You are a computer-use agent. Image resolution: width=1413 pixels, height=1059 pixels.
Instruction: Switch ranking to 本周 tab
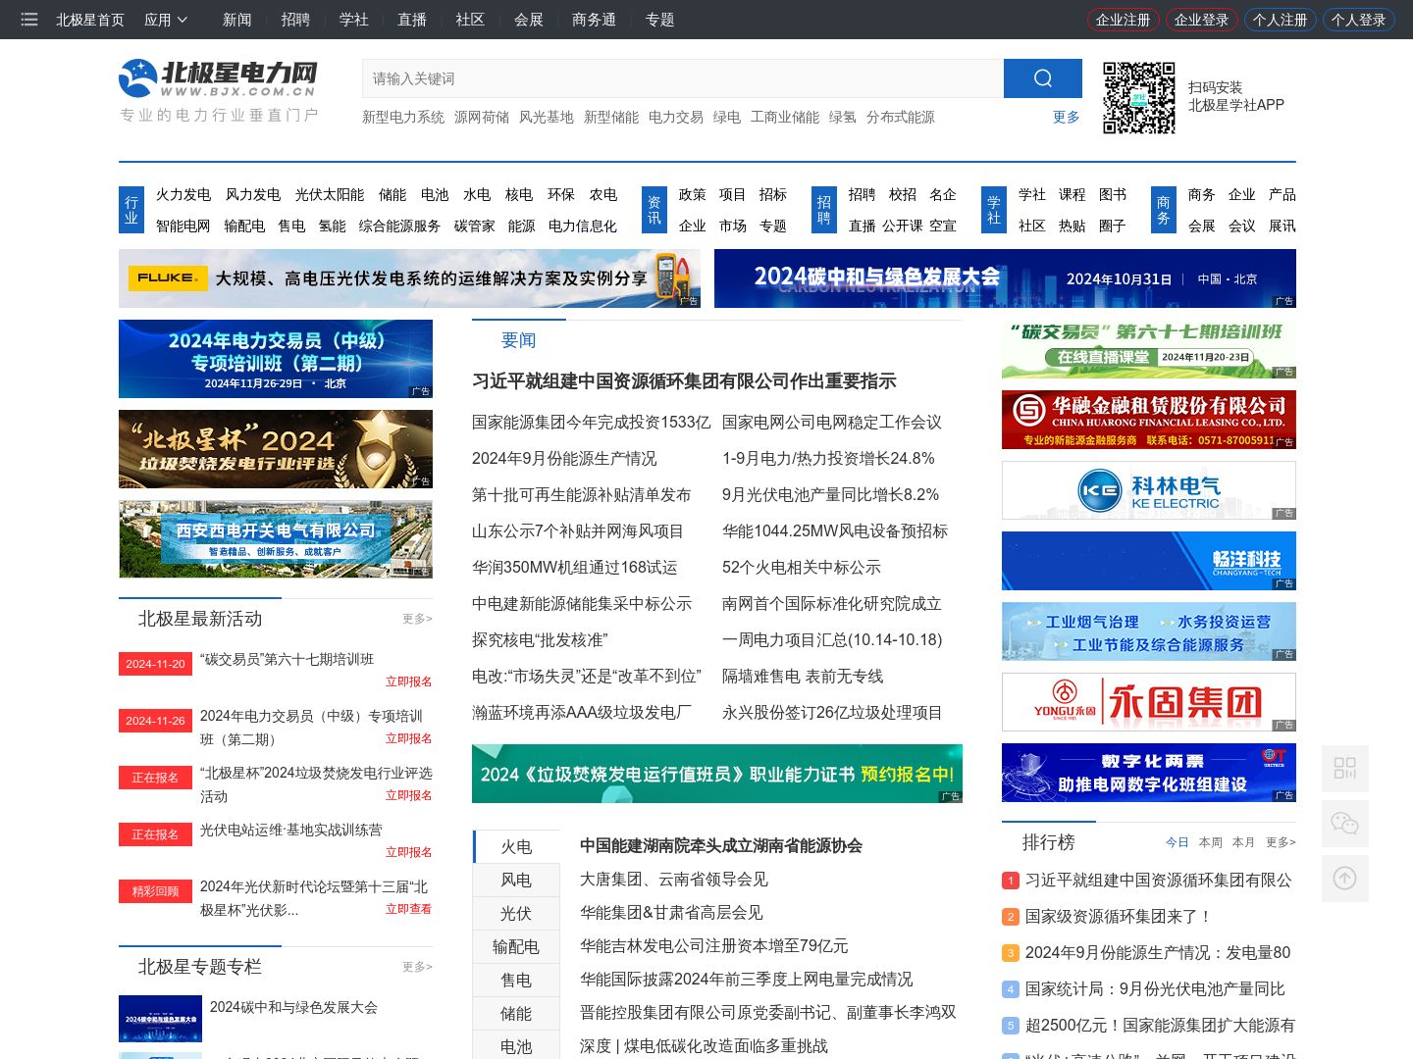pos(1210,842)
